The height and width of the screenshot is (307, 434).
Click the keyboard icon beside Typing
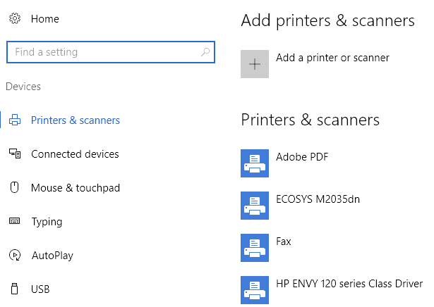point(14,221)
